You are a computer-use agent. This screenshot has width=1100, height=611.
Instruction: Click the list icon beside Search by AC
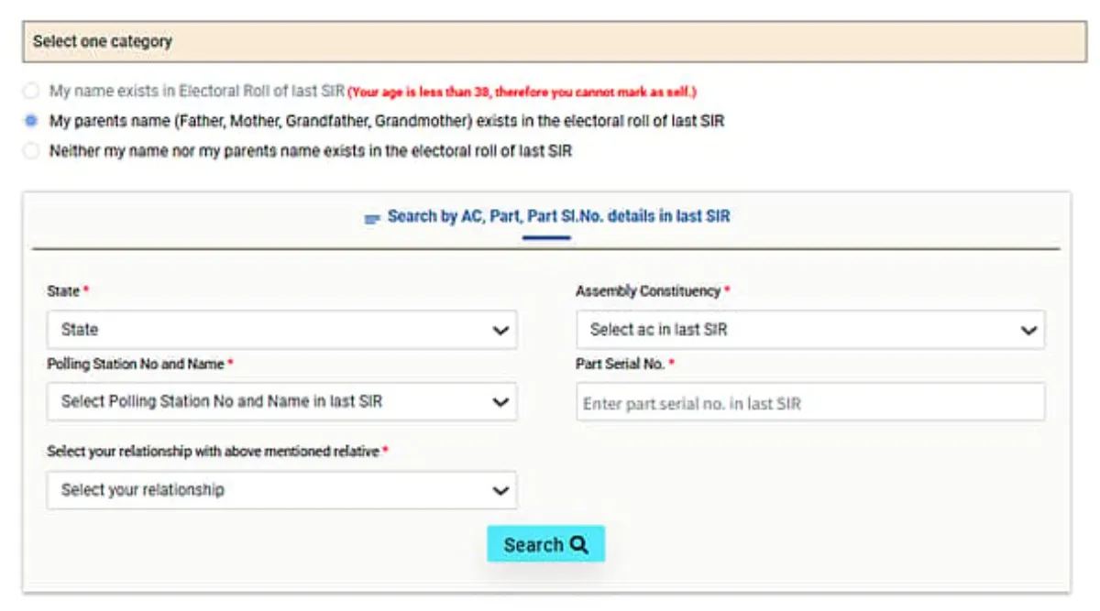pos(371,219)
